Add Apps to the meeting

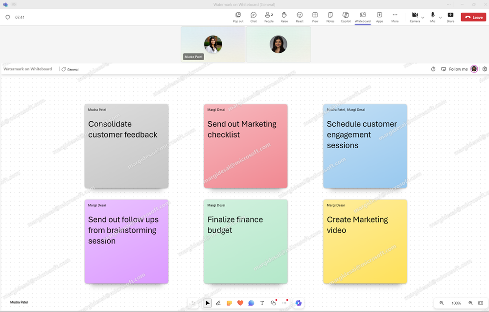379,17
